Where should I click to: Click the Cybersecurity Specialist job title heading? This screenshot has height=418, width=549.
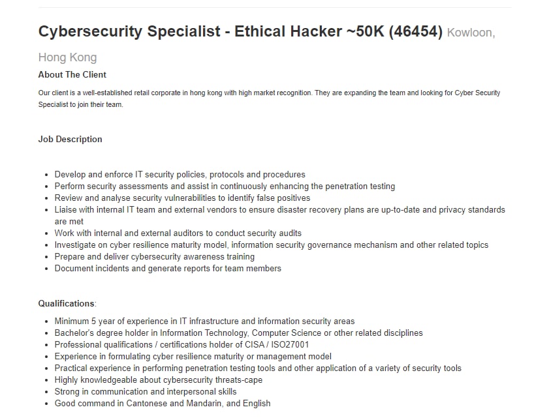(x=240, y=31)
